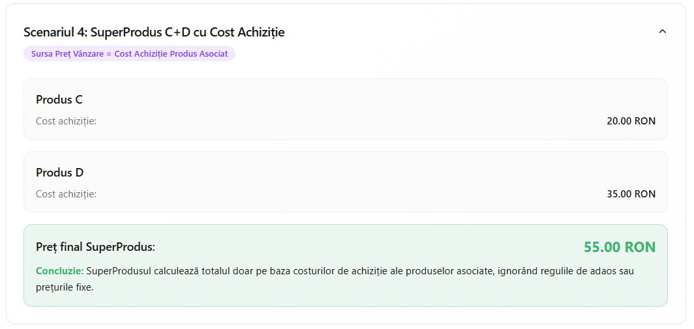Click inside the Produs D card
694x329 pixels.
pyautogui.click(x=345, y=182)
